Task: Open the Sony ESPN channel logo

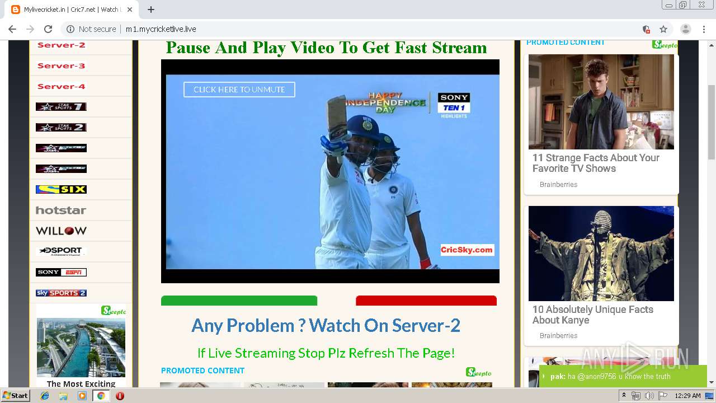Action: click(x=62, y=272)
